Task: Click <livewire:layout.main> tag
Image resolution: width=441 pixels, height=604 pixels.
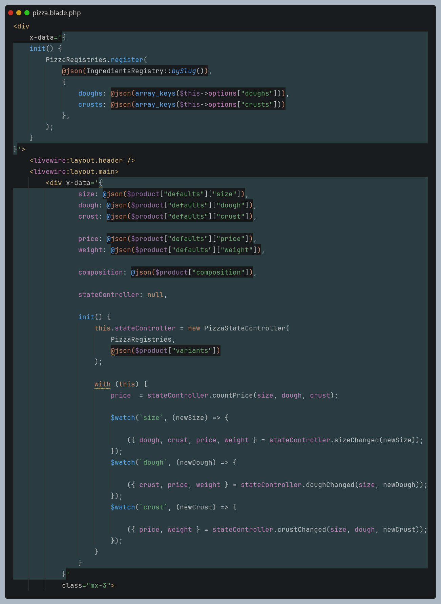Action: [x=74, y=172]
